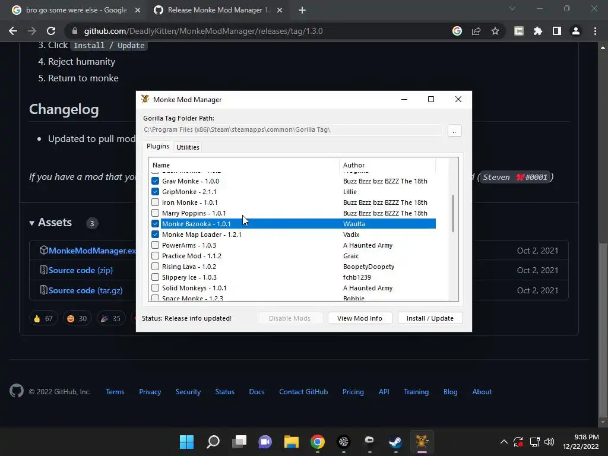Screen dimensions: 608x456
Task: Click the browser back arrow
Action: (x=13, y=31)
